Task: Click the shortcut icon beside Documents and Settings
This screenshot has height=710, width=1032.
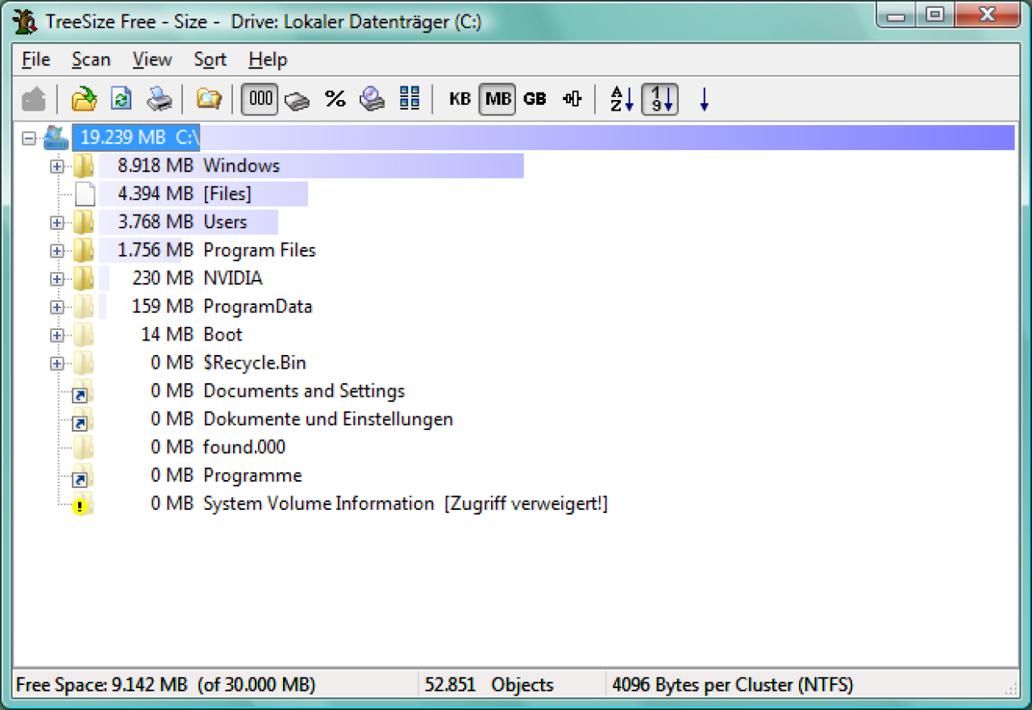Action: [84, 392]
